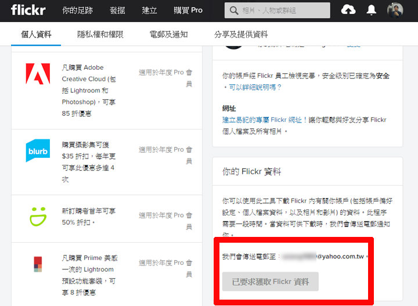The height and width of the screenshot is (306, 418).
Task: Open the account avatar menu
Action: point(395,10)
